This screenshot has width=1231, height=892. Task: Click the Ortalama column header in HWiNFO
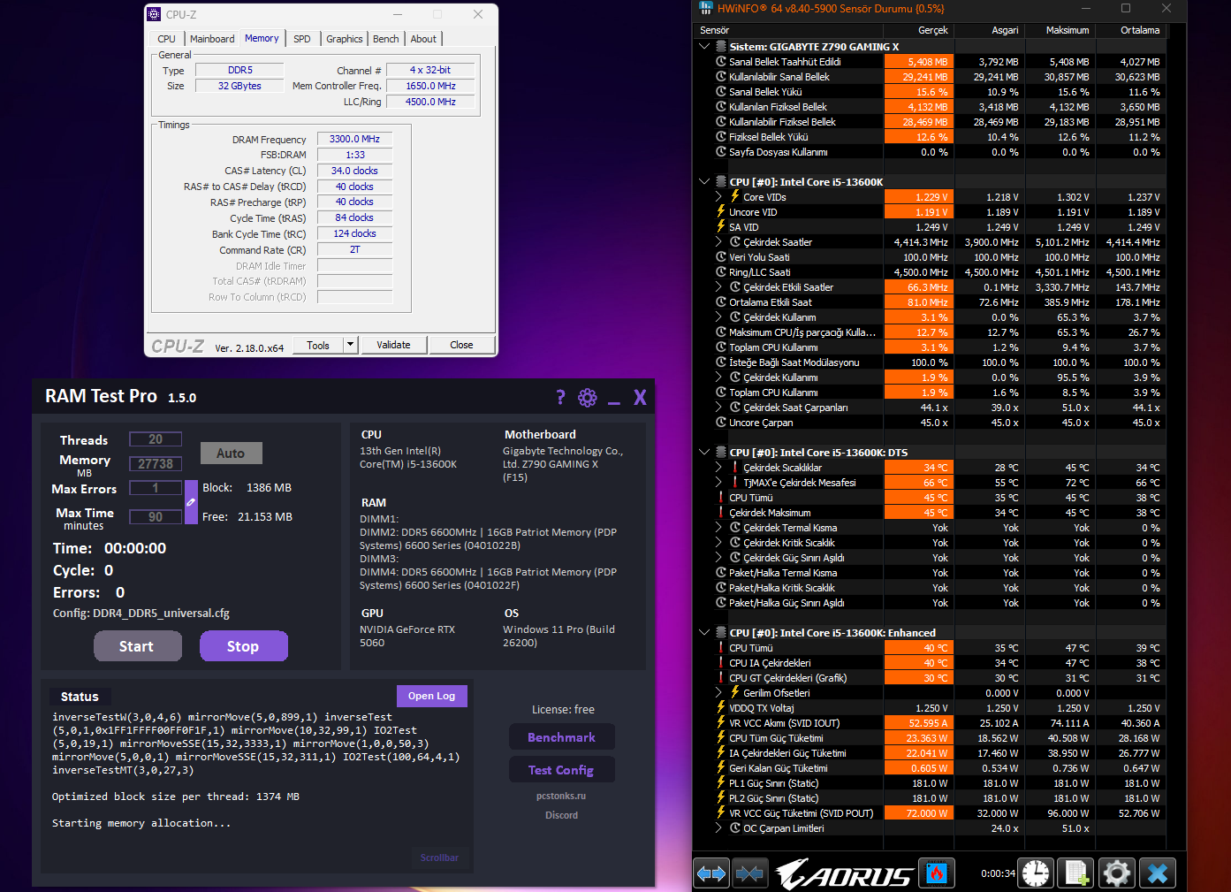click(1132, 30)
